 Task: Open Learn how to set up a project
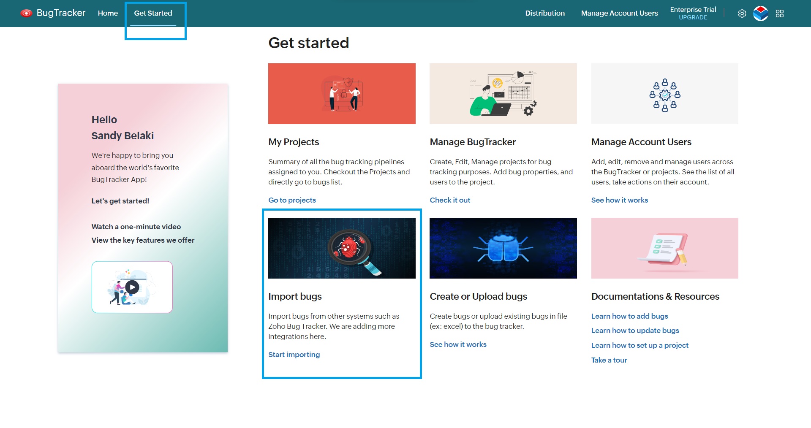point(640,345)
